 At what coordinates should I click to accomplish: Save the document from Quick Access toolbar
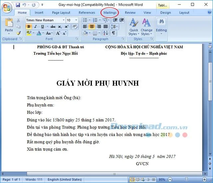coord(18,5)
